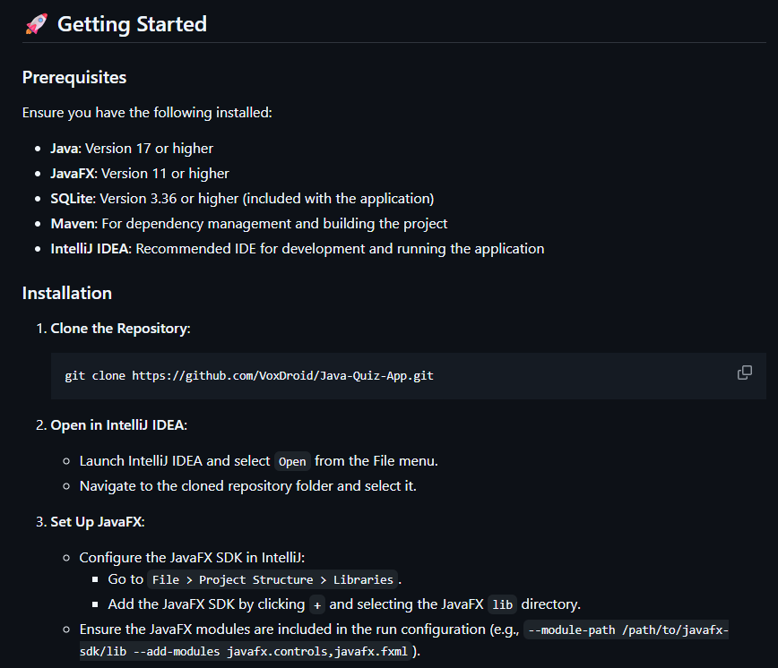The width and height of the screenshot is (778, 668).
Task: Click the File > Project Structure > Libraries snippet
Action: (272, 579)
